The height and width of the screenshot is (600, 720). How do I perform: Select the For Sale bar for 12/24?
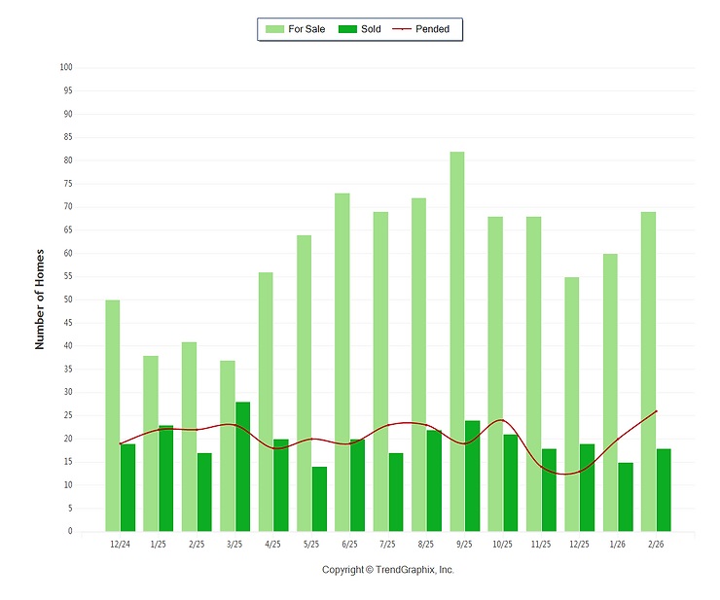[x=113, y=415]
